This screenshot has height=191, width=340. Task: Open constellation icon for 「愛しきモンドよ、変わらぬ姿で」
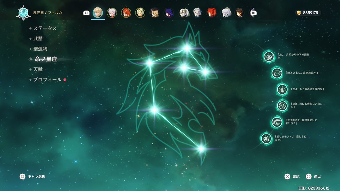(x=266, y=138)
